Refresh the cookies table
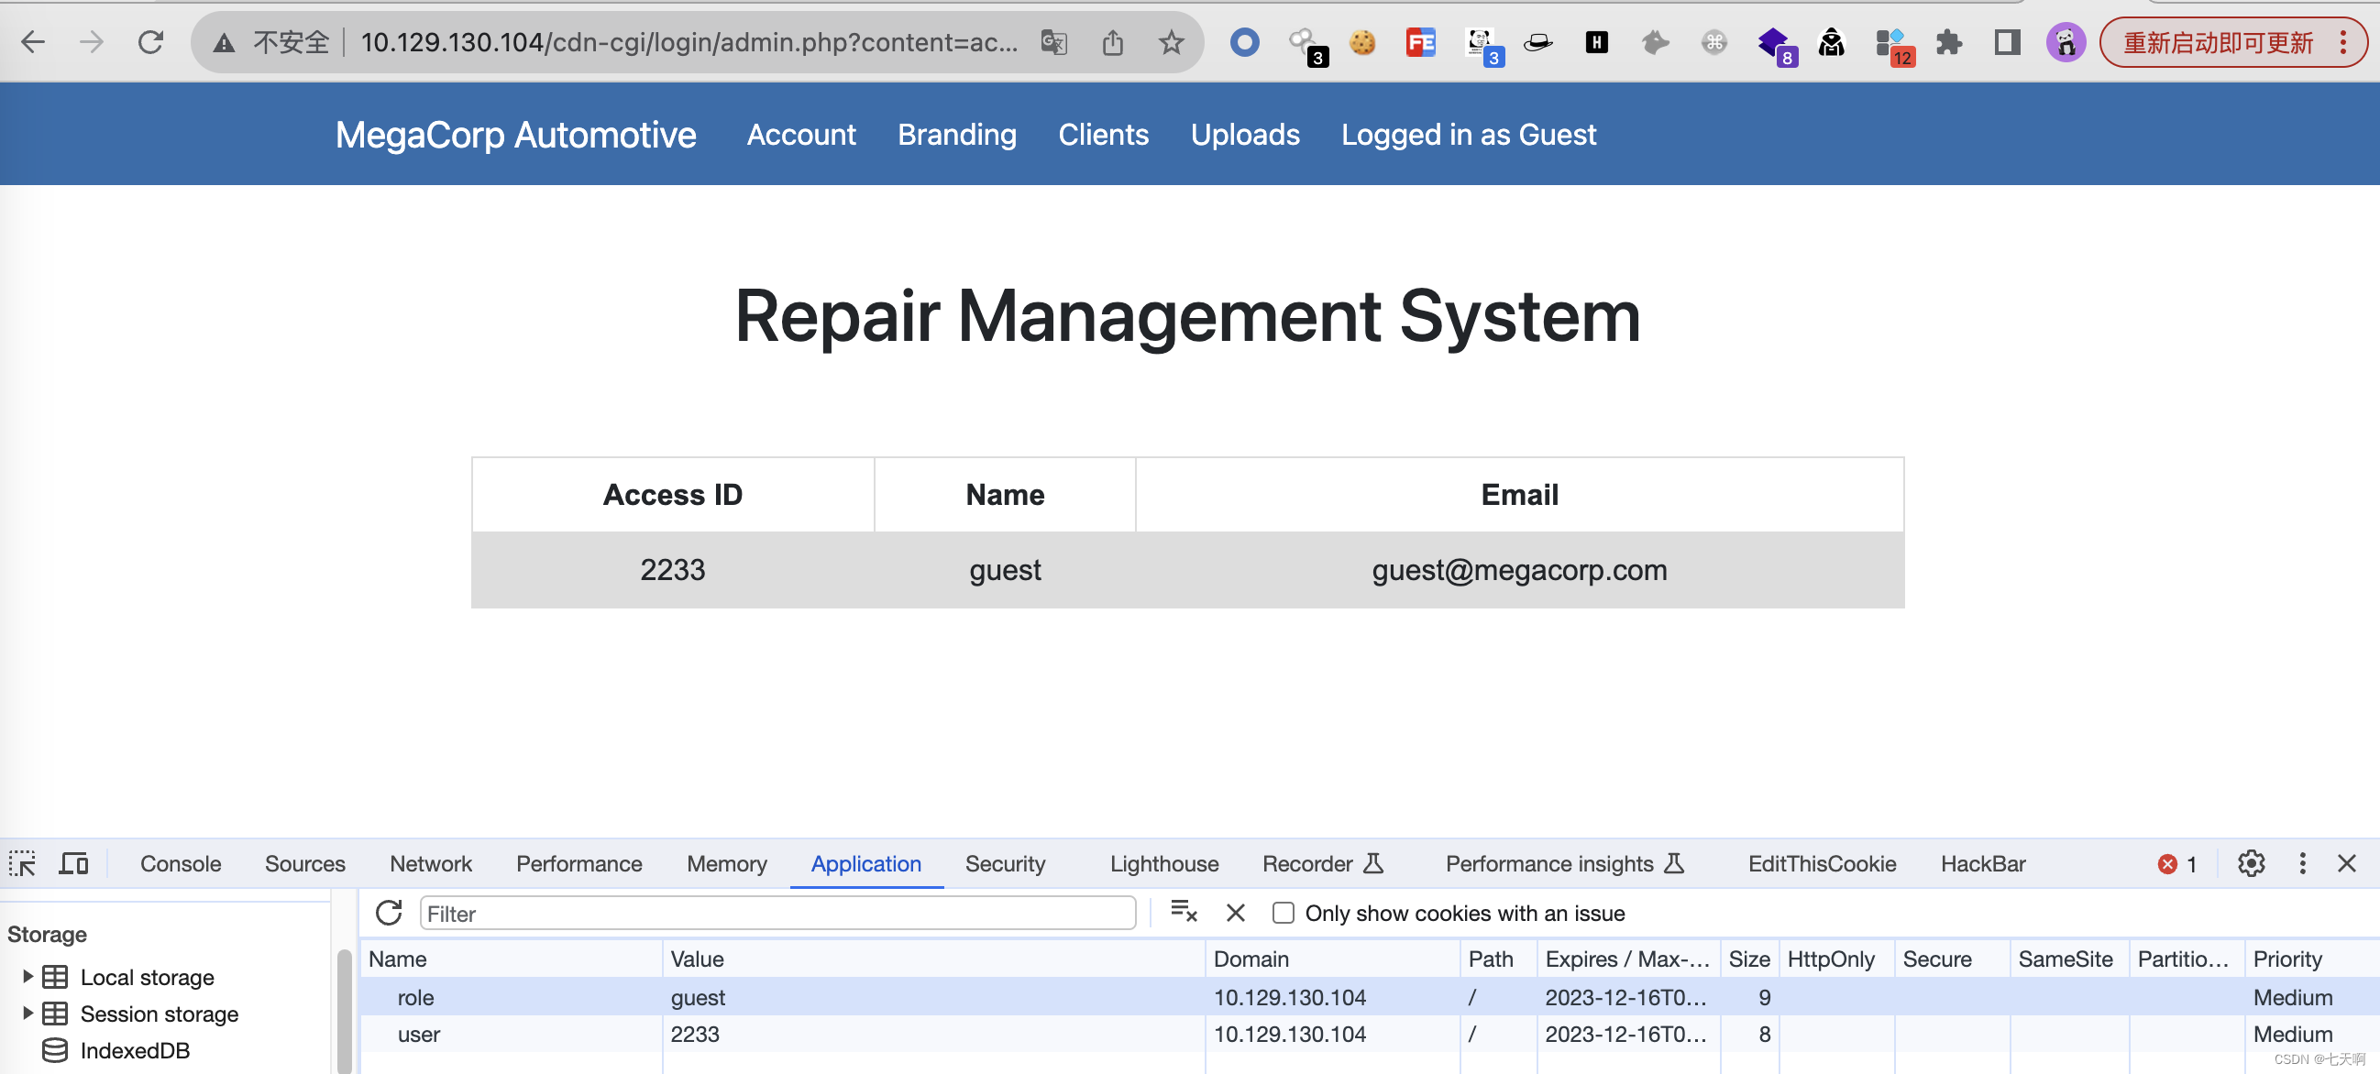The width and height of the screenshot is (2380, 1074). tap(389, 914)
